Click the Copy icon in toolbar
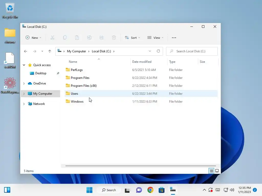Image resolution: width=262 pixels, height=196 pixels. click(65, 38)
